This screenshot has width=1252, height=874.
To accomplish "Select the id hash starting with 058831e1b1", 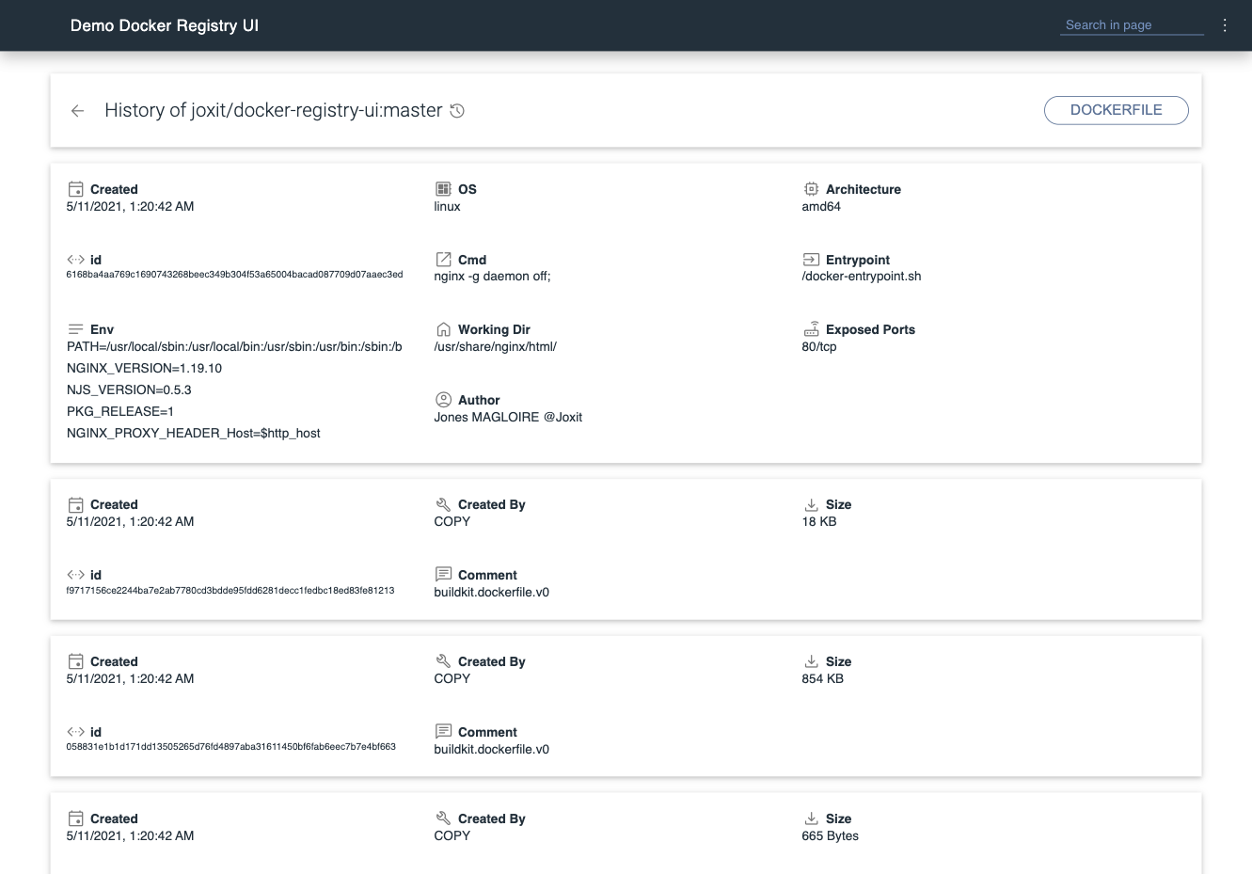I will point(231,747).
